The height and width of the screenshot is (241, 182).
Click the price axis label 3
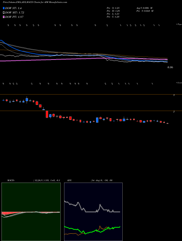pyautogui.click(x=174, y=95)
